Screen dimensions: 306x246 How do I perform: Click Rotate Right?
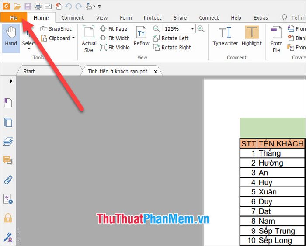(x=172, y=47)
